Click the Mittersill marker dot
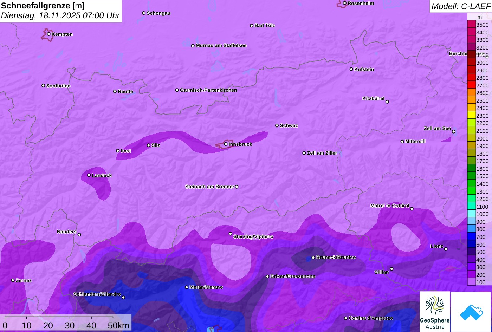The height and width of the screenshot is (332, 492). pyautogui.click(x=402, y=142)
